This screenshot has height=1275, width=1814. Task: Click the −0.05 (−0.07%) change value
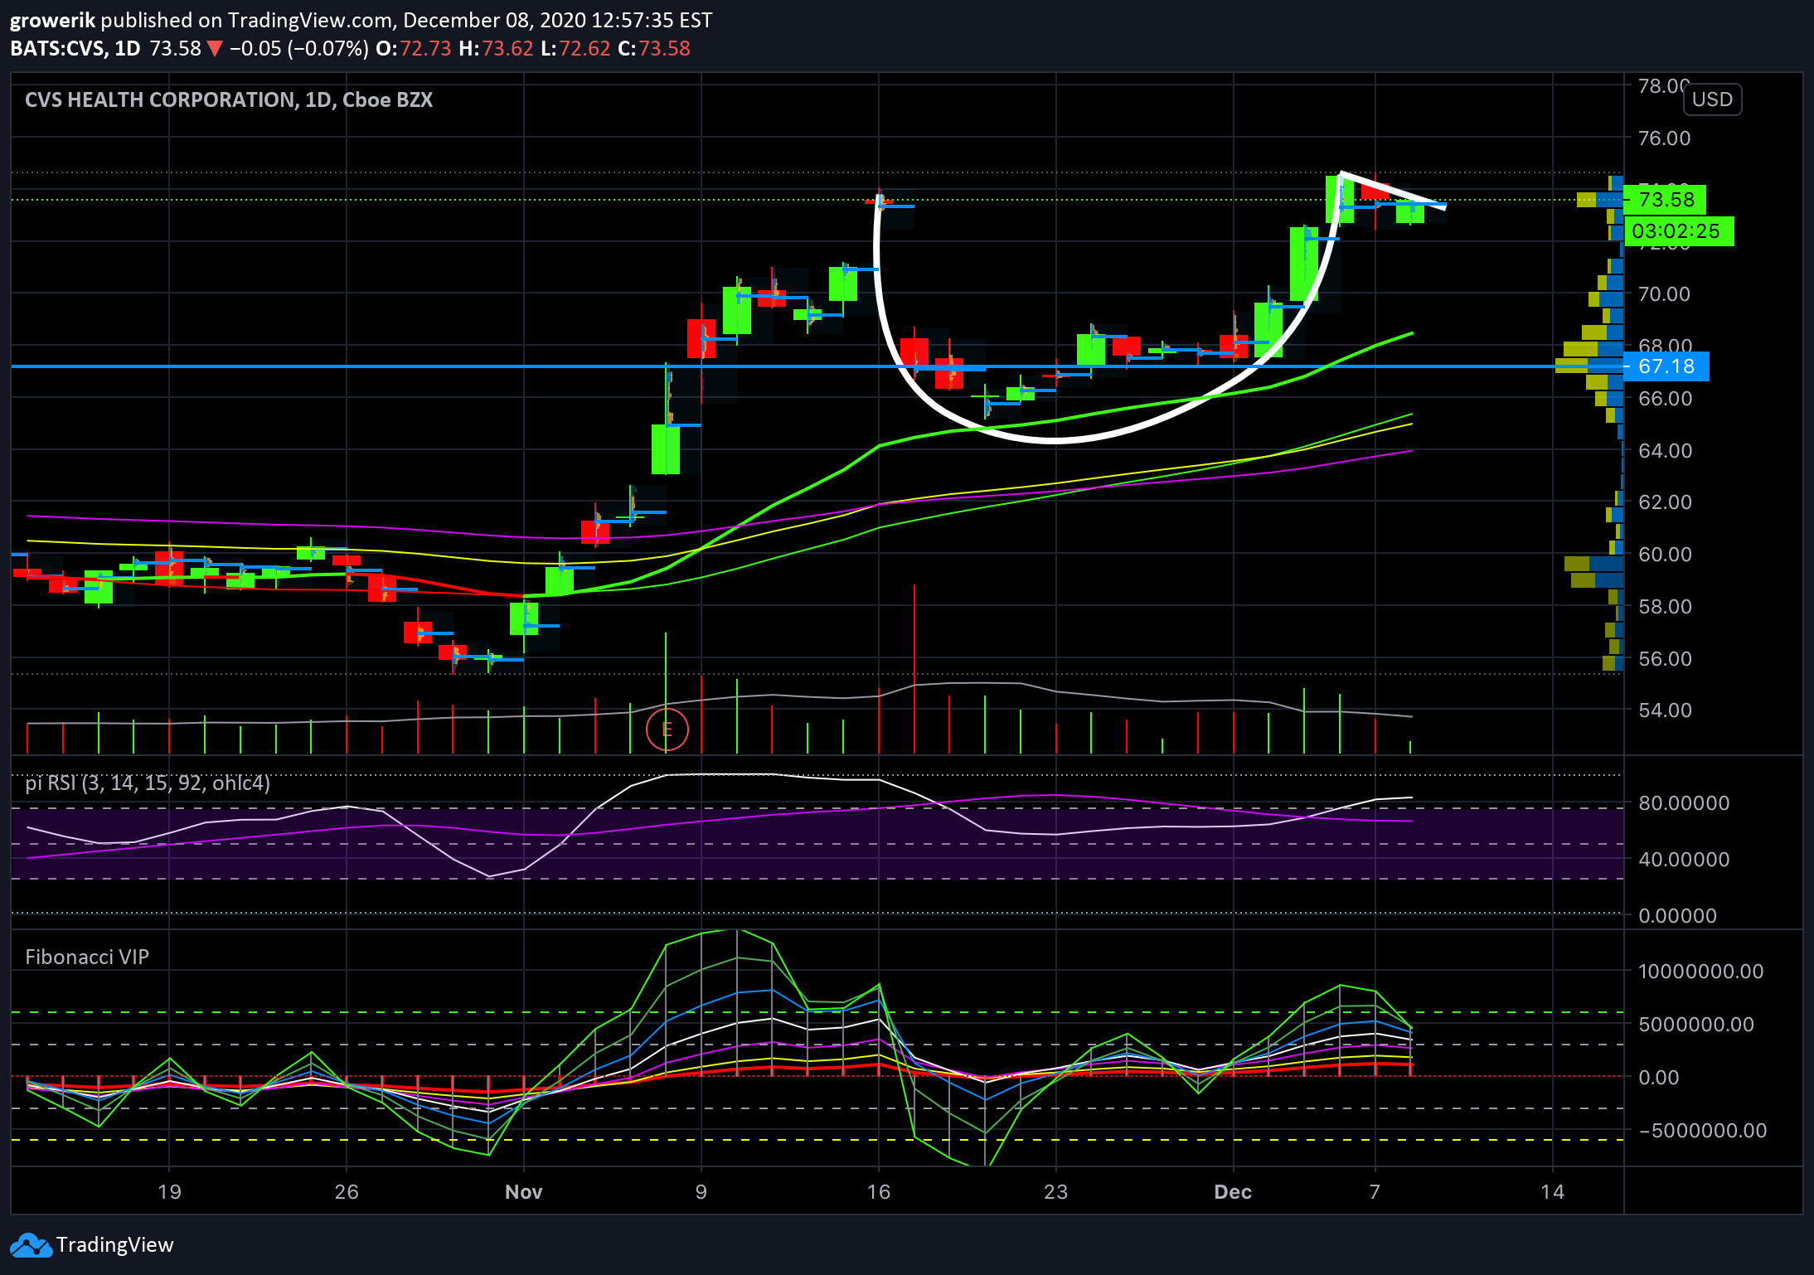(299, 49)
